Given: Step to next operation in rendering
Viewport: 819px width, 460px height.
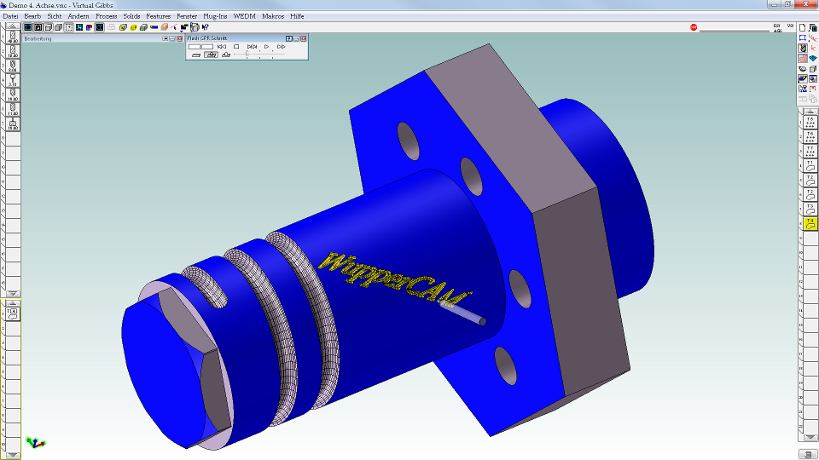Looking at the screenshot, I should pyautogui.click(x=252, y=46).
